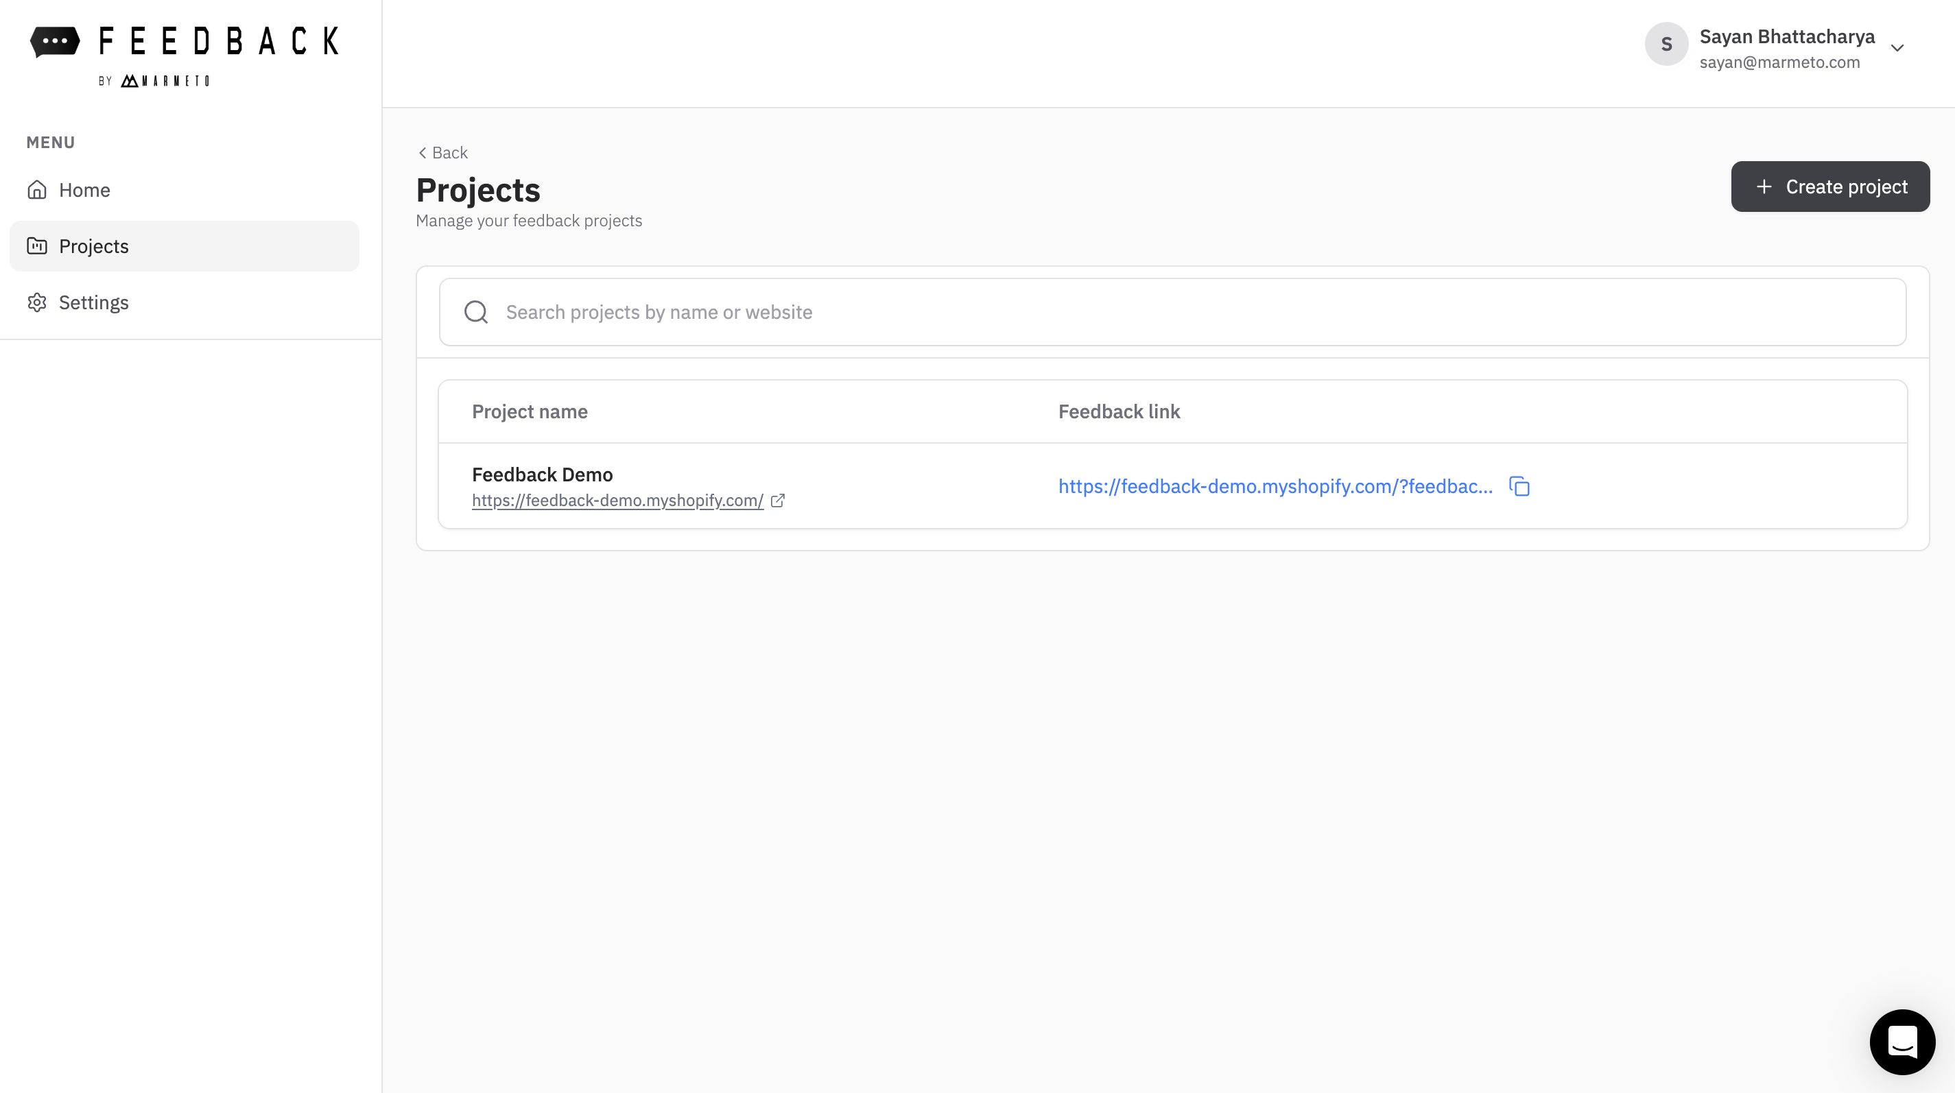This screenshot has width=1955, height=1093.
Task: Click the Settings gear icon in sidebar
Action: tap(36, 302)
